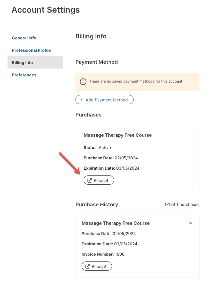Viewport: 208px width, 281px height.
Task: Click the Account Settings page heading
Action: click(46, 10)
